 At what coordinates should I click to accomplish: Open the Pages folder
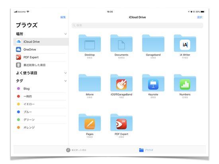click(90, 123)
